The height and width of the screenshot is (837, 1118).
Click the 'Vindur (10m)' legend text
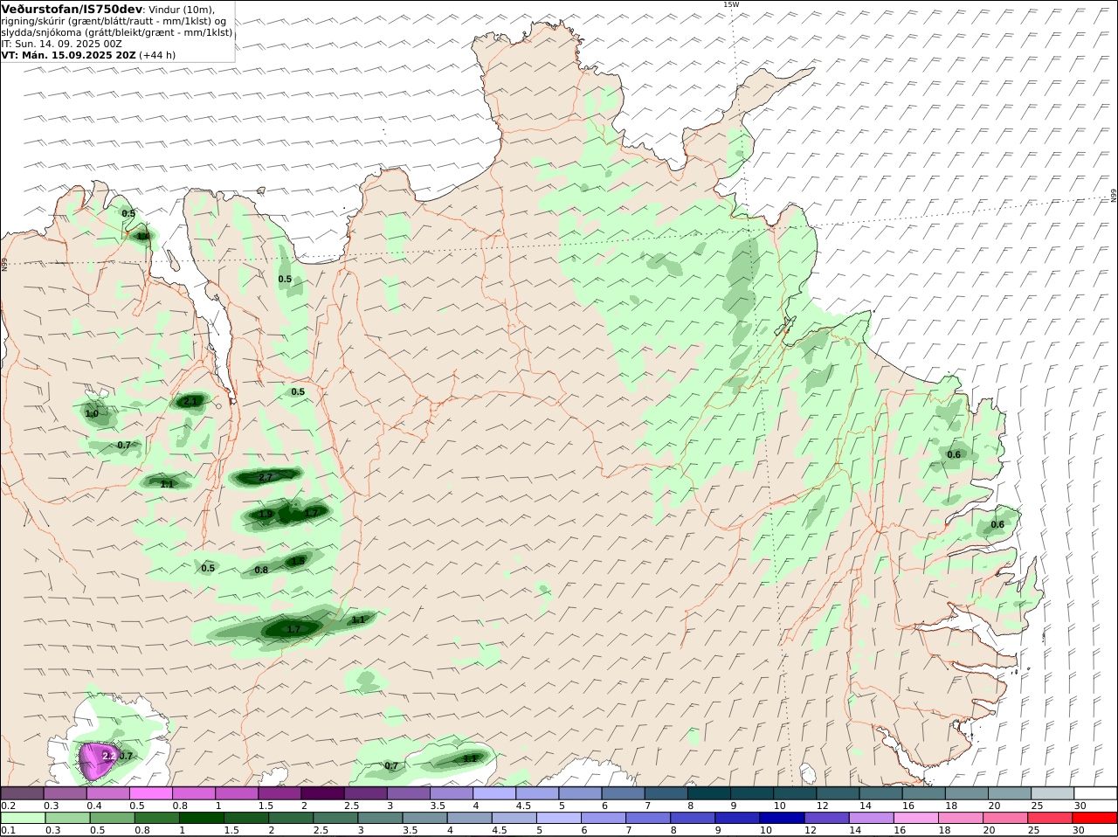pos(182,10)
